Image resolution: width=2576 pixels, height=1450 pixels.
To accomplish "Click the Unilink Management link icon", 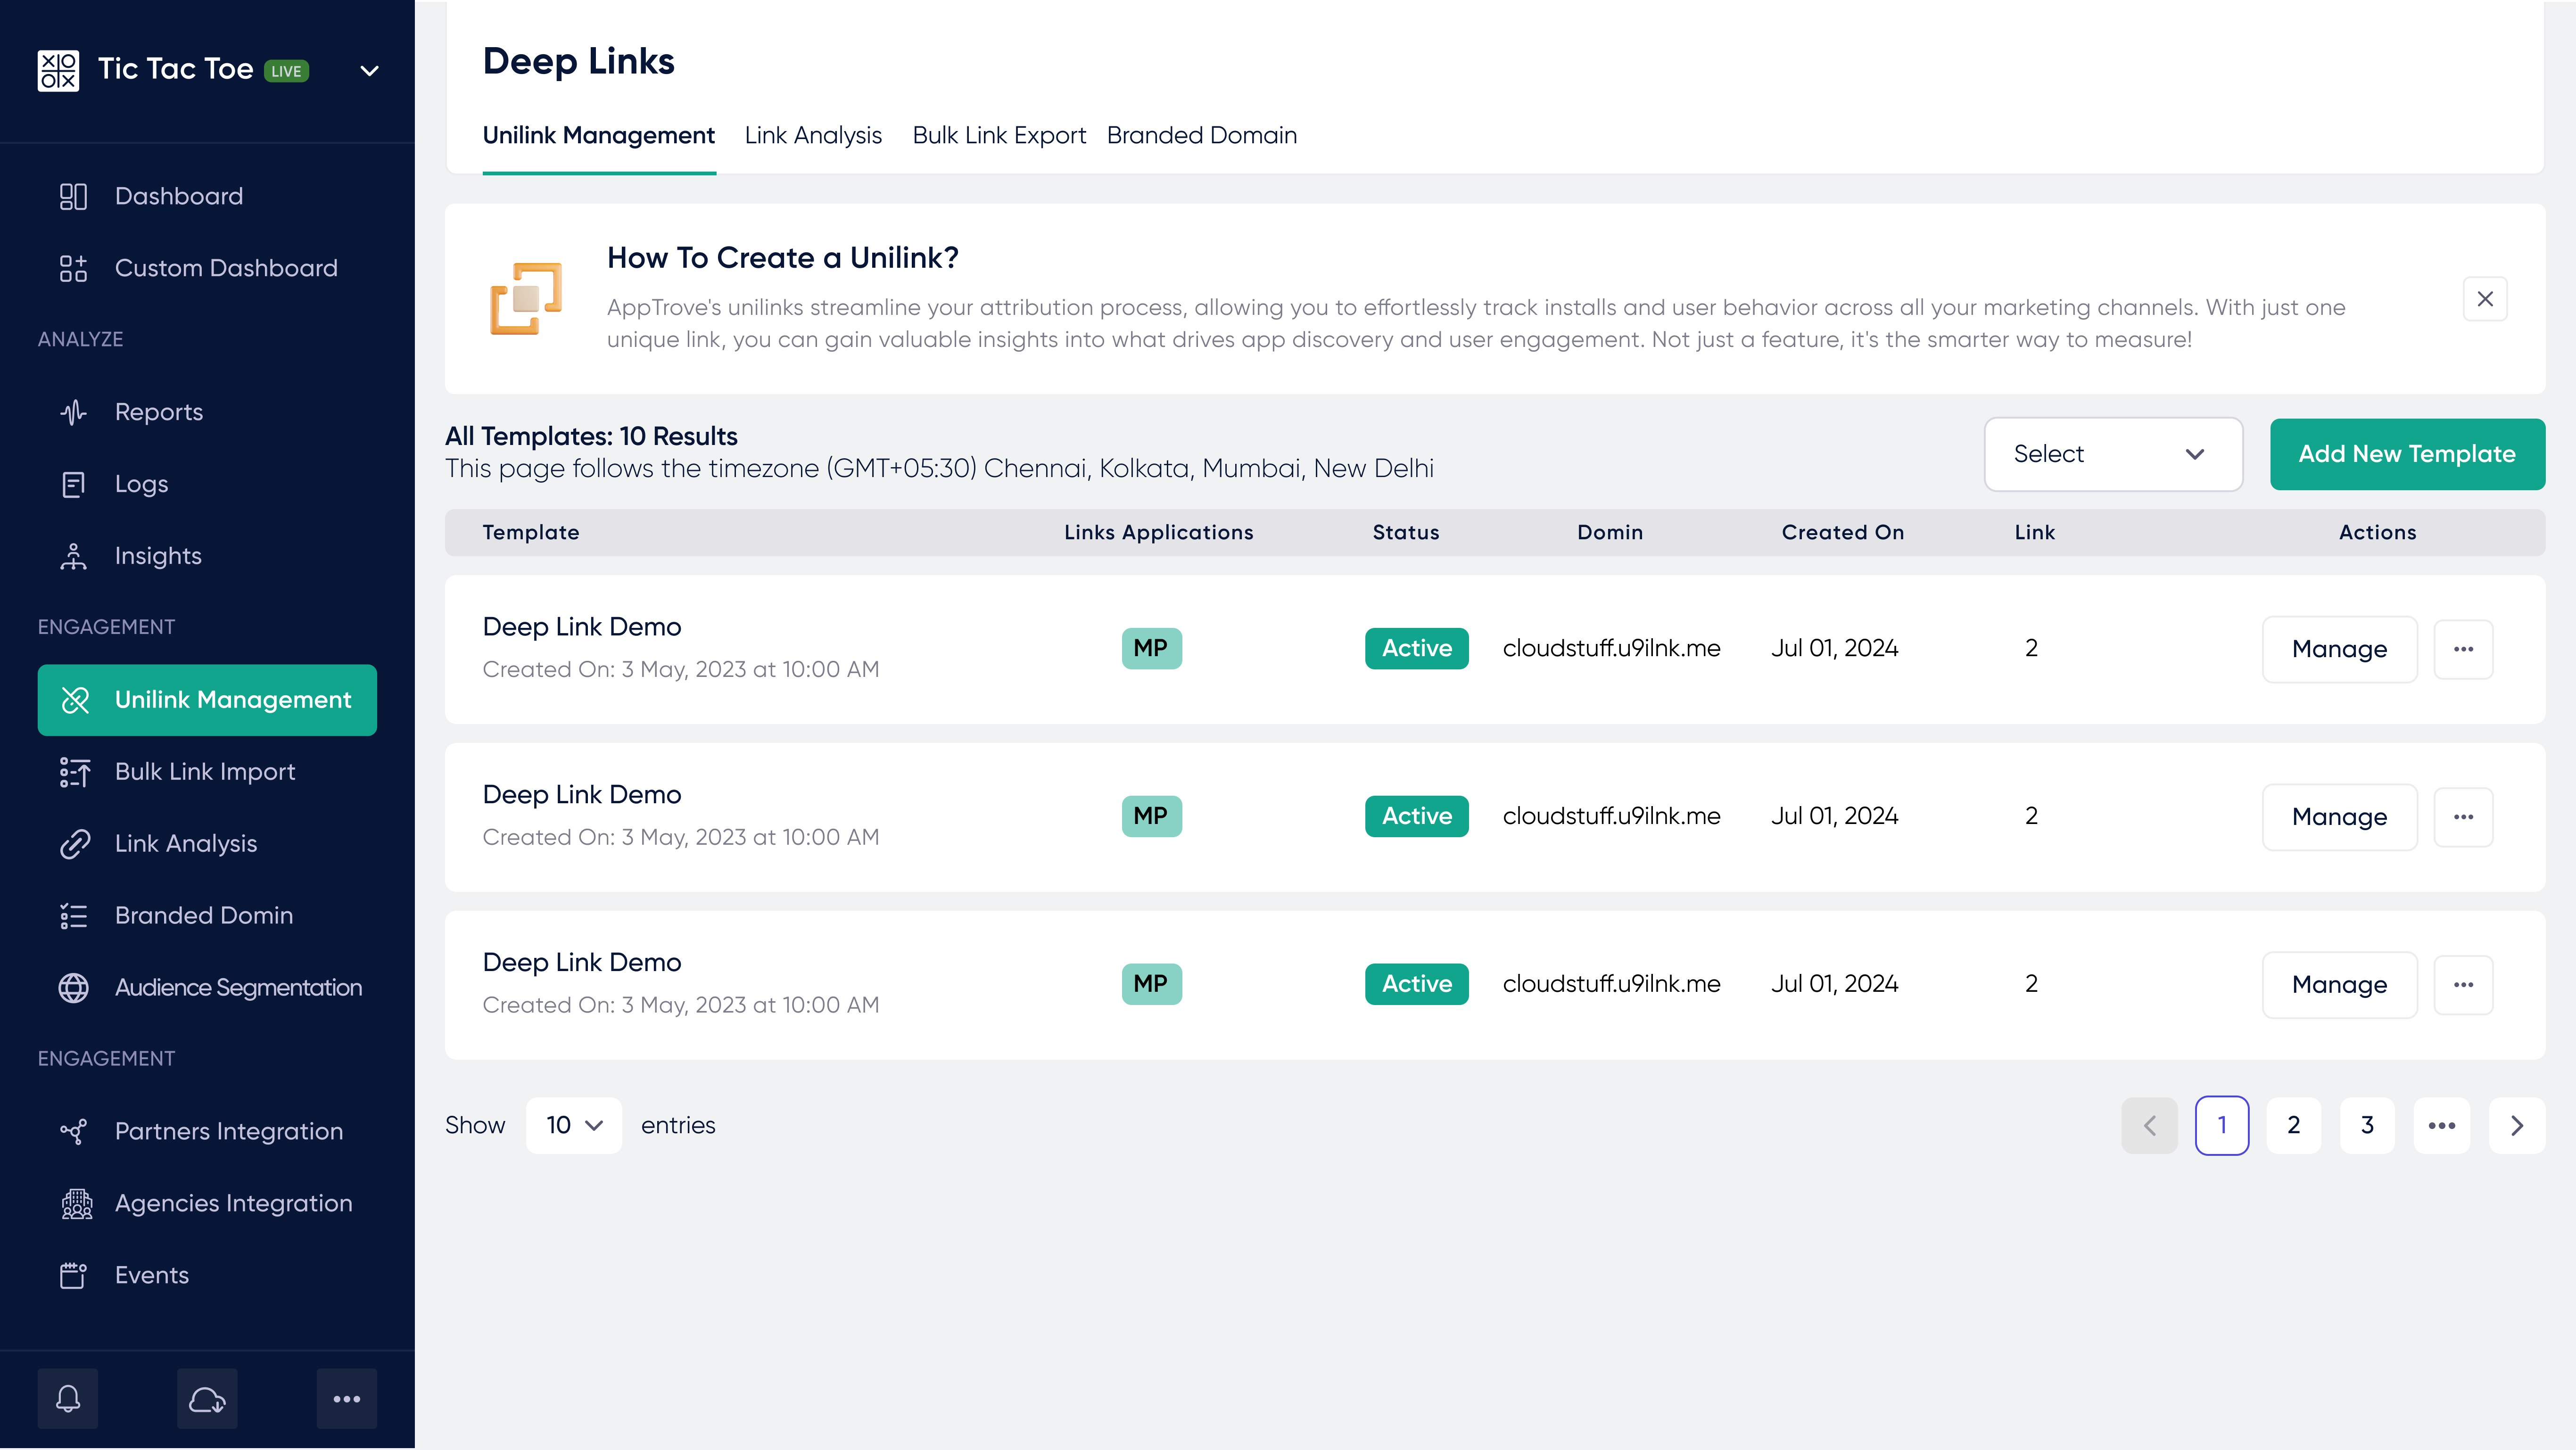I will tap(75, 700).
